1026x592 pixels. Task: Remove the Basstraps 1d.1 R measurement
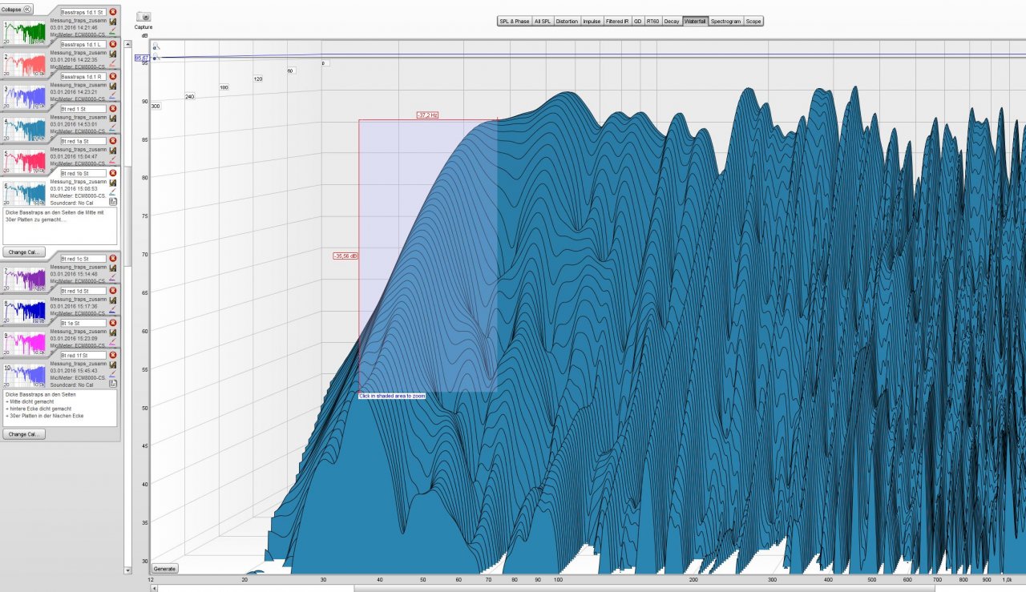[113, 76]
